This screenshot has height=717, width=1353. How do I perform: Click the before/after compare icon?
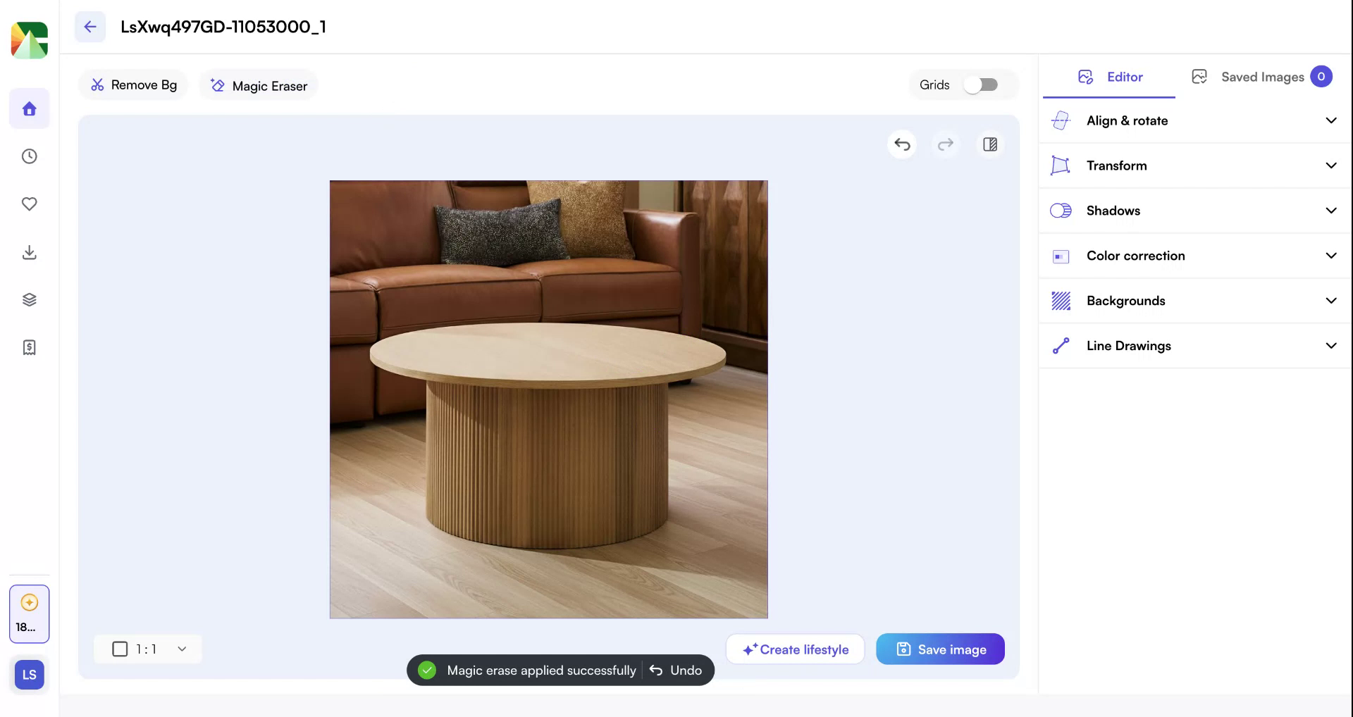click(989, 144)
